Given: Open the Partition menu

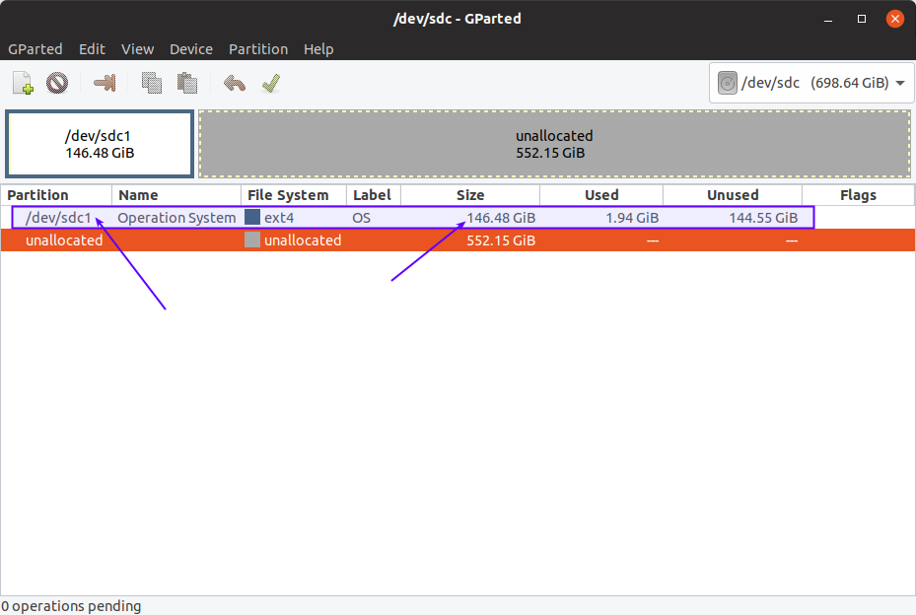Looking at the screenshot, I should (x=258, y=49).
